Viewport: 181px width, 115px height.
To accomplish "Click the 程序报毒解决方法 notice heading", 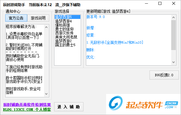I will pyautogui.click(x=21, y=27).
